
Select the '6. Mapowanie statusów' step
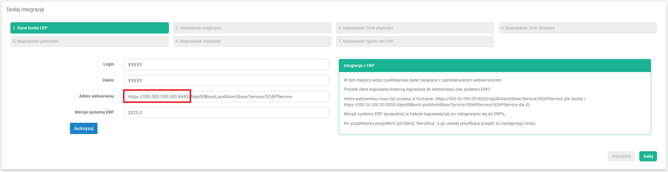click(x=252, y=42)
